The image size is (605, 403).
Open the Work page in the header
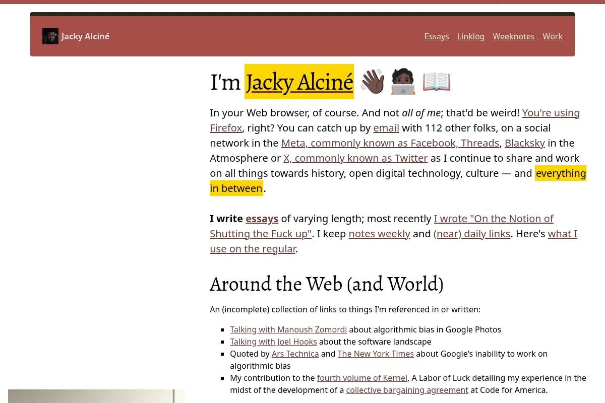pos(553,36)
